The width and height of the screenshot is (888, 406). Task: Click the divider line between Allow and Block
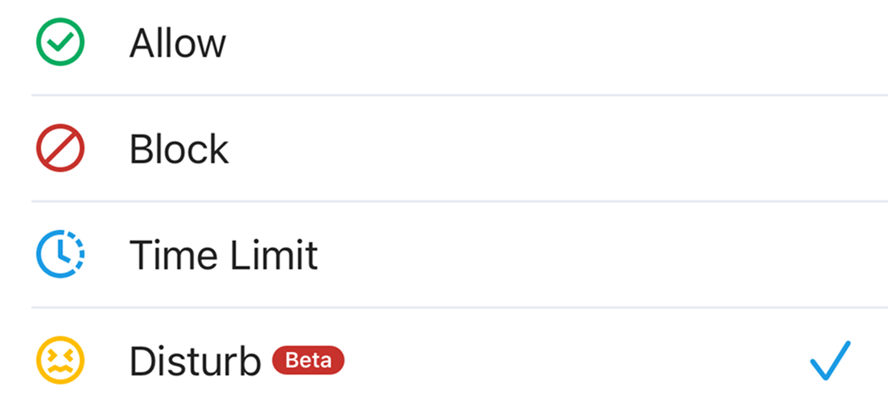pos(459,95)
